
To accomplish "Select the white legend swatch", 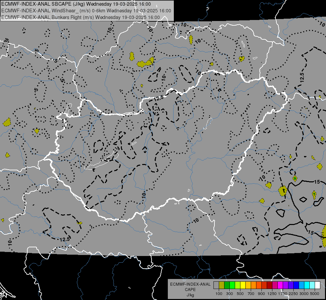I will [317, 285].
